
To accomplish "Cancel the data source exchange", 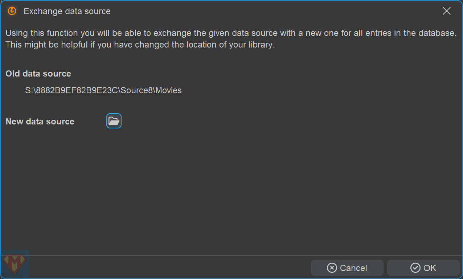I will (347, 268).
